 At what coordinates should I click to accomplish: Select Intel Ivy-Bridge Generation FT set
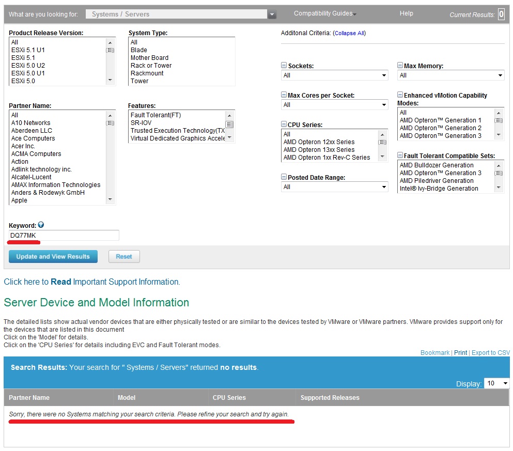click(439, 189)
